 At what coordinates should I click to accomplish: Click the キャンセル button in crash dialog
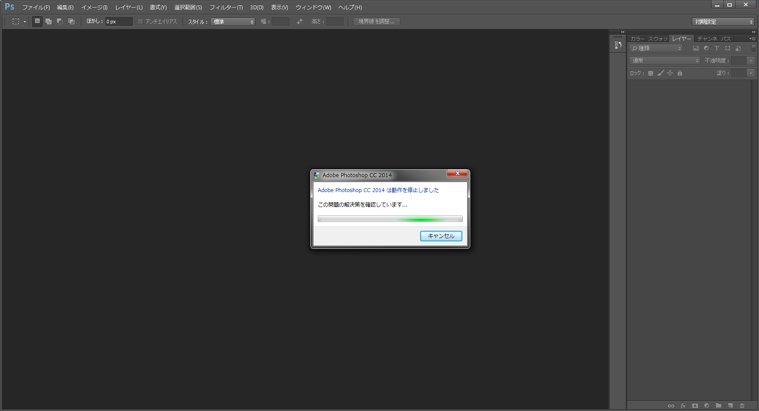coord(441,236)
